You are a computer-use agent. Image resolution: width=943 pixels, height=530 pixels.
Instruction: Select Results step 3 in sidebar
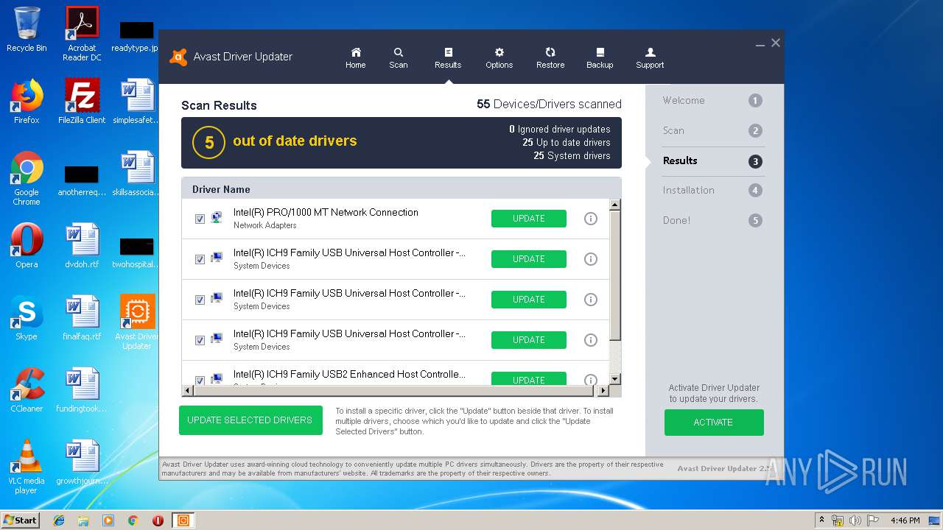tap(712, 161)
